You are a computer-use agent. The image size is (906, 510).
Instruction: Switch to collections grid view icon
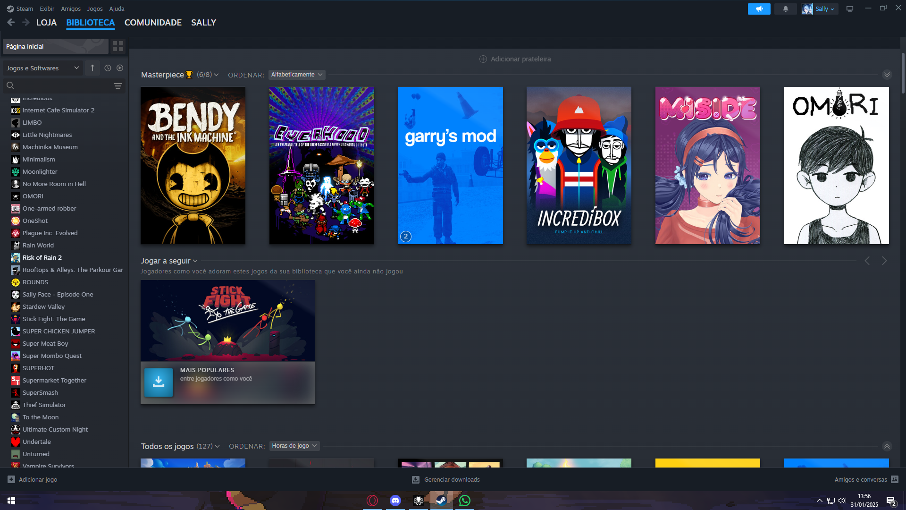click(118, 46)
